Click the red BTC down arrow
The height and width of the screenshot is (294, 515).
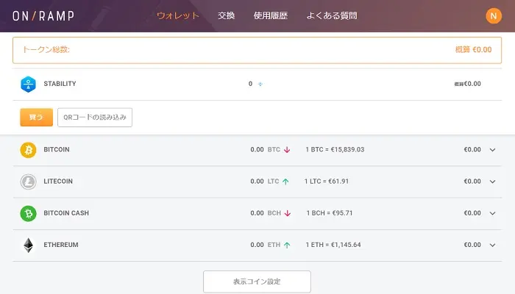point(286,150)
